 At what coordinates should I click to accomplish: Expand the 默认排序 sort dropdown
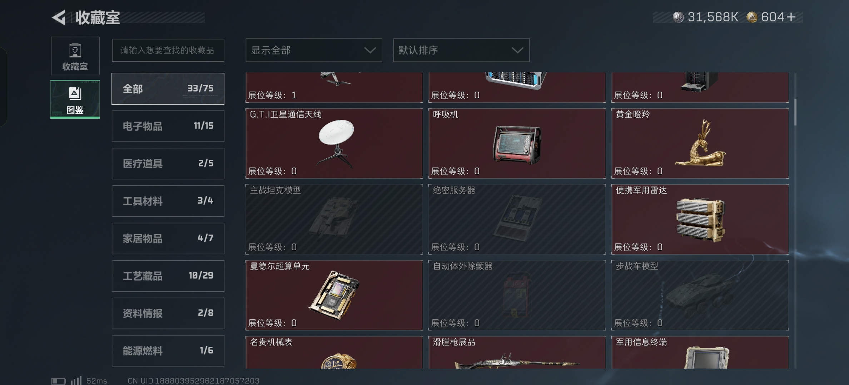coord(461,50)
